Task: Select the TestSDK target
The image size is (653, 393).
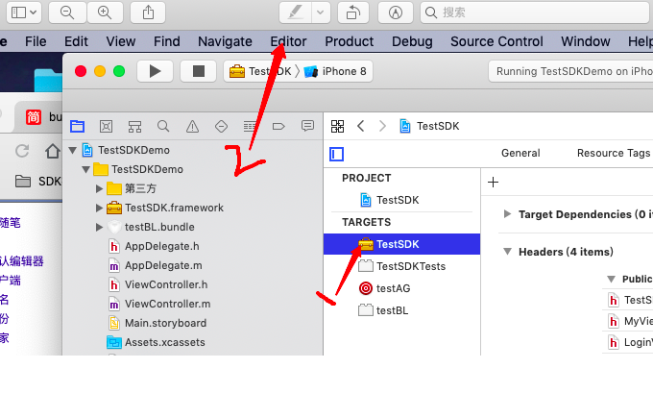Action: pyautogui.click(x=401, y=244)
